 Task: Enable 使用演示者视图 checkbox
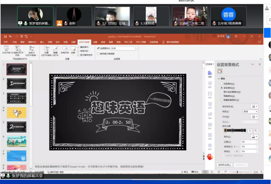[x=98, y=54]
